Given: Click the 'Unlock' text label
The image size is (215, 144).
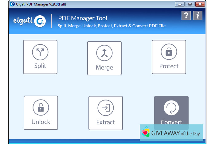Looking at the screenshot, I should (41, 122).
